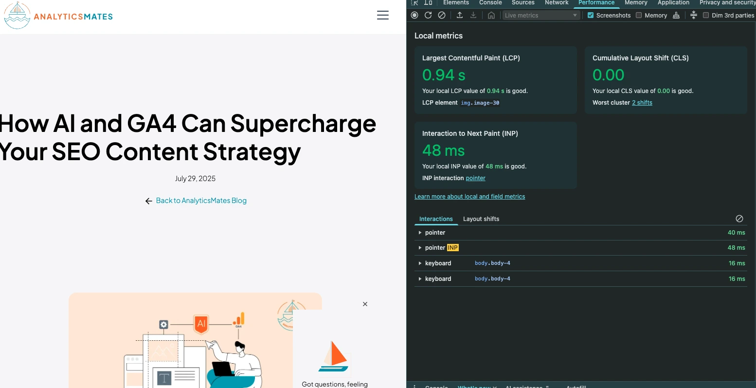This screenshot has height=388, width=756.
Task: Expand the pointer interaction row showing 40 ms
Action: coord(580,233)
